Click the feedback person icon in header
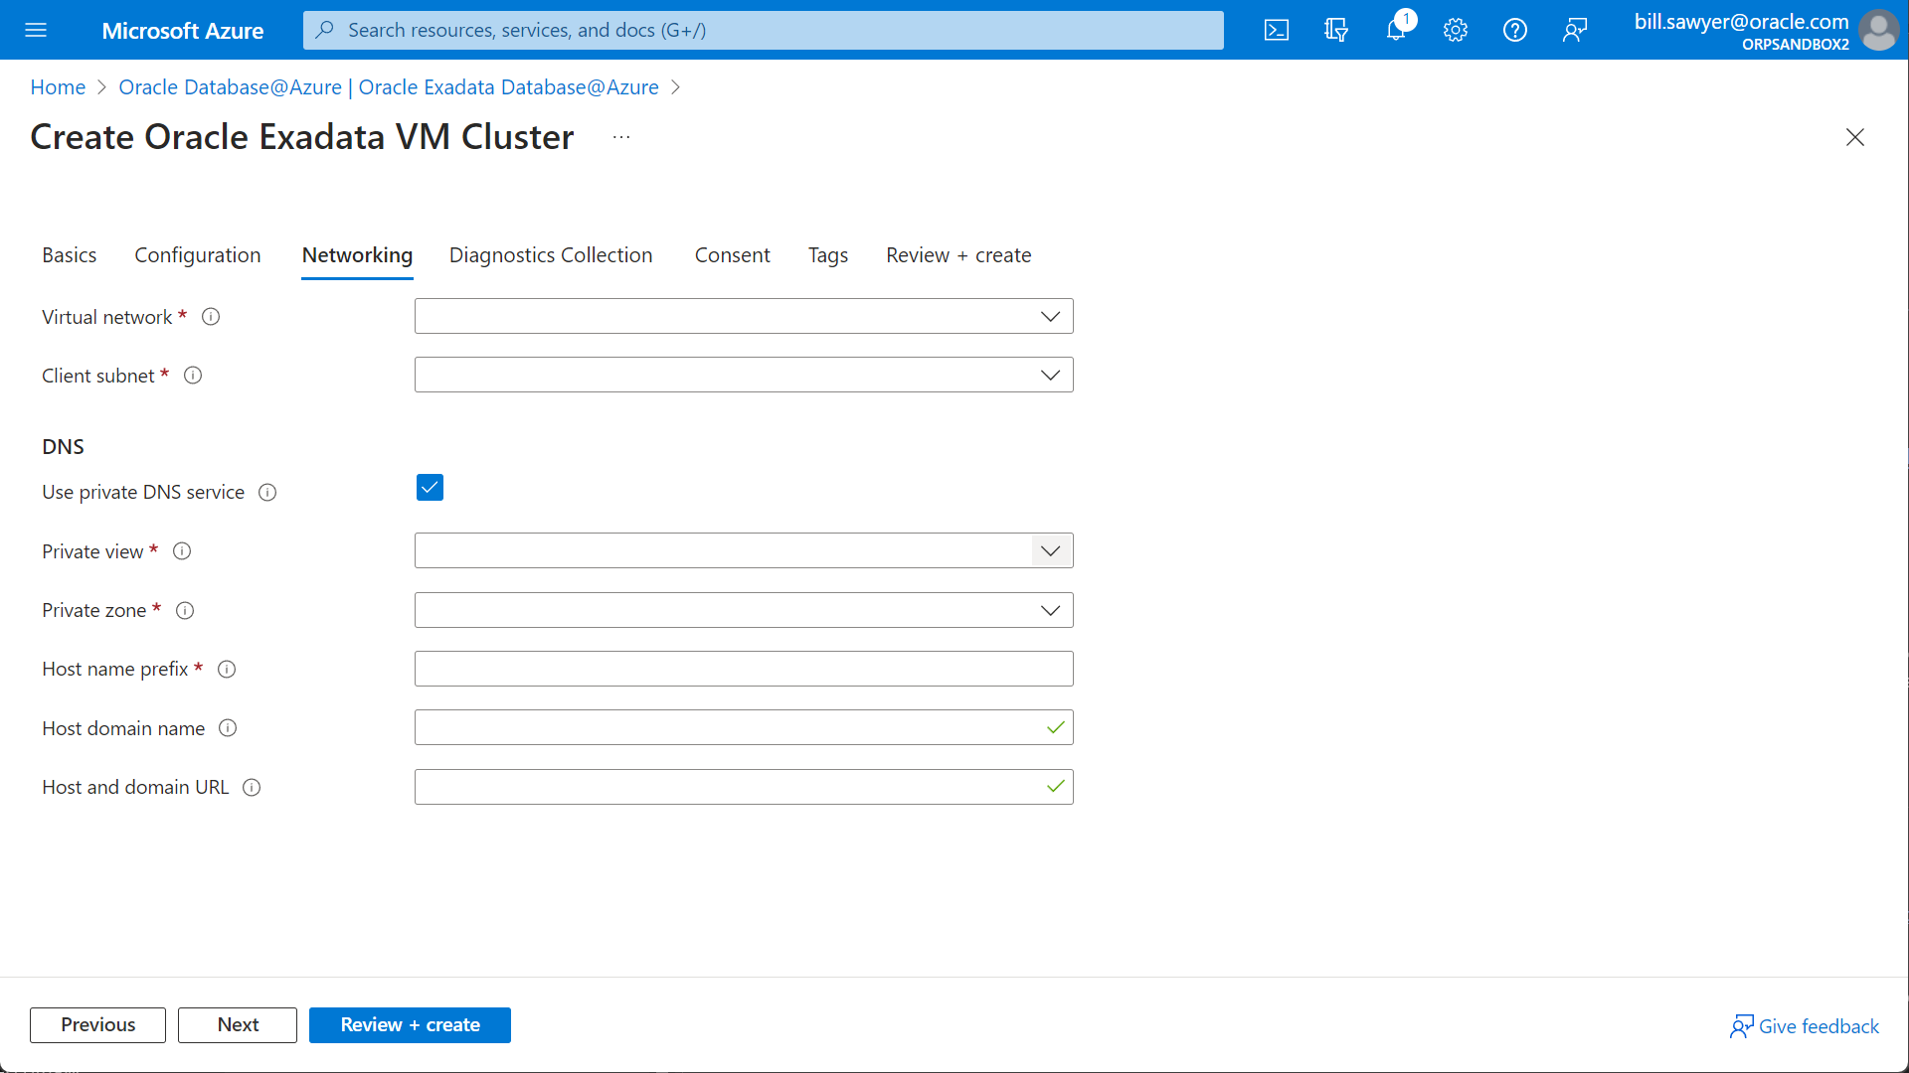 pos(1574,30)
